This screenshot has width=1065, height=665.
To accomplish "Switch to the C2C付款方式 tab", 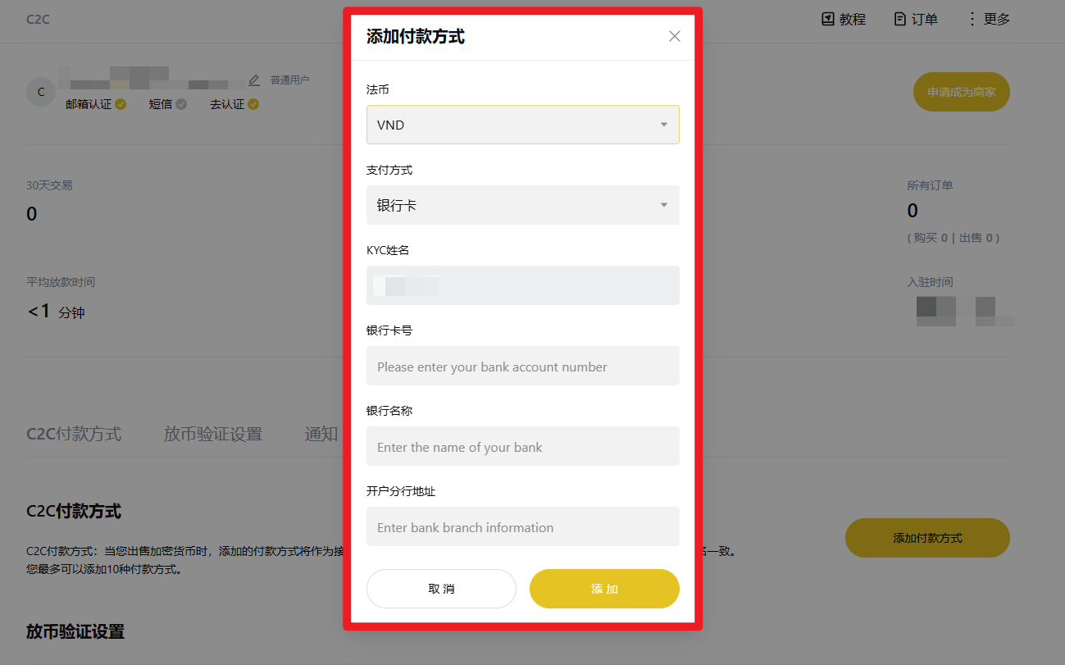I will pos(74,434).
